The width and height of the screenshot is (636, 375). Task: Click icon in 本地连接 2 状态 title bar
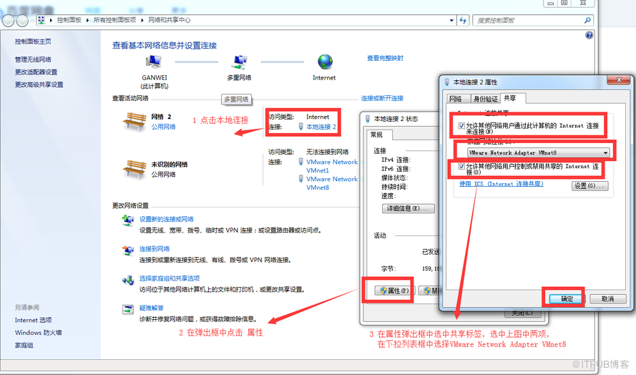(x=368, y=119)
